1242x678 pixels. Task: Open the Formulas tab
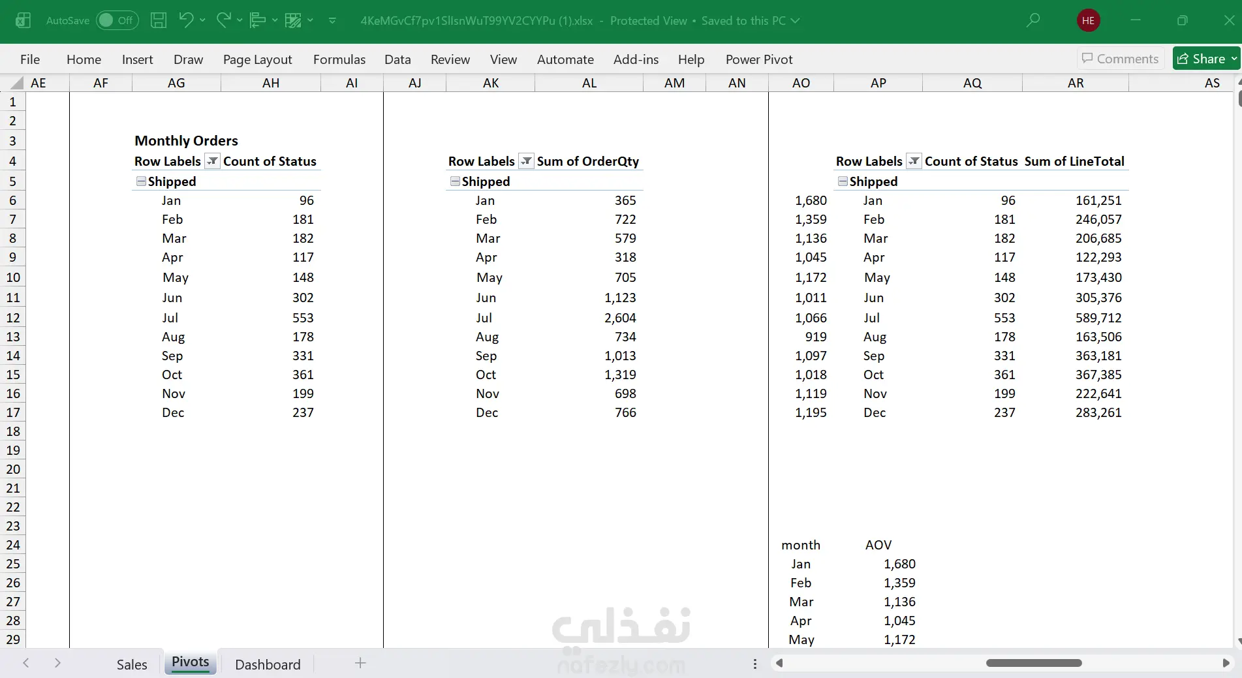pos(339,59)
